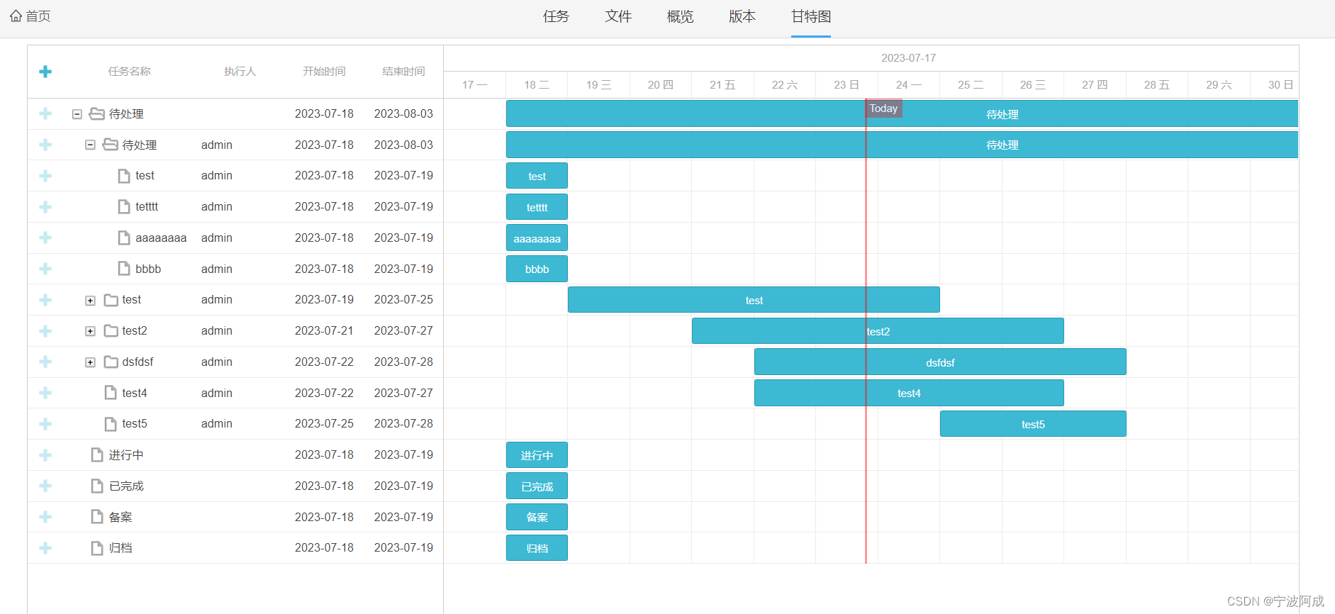Viewport: 1335px width, 614px height.
Task: Click the 备案 Gantt bar
Action: pyautogui.click(x=537, y=517)
